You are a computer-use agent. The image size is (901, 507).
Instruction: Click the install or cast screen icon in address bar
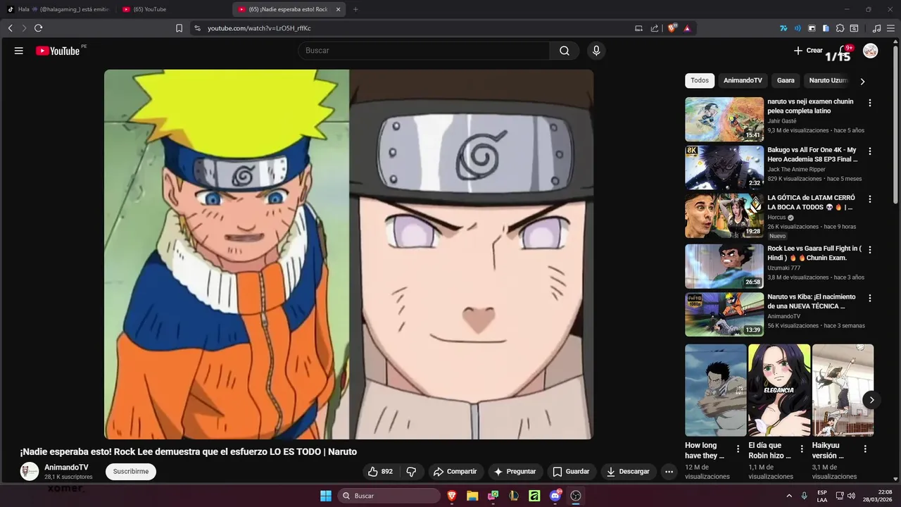point(638,28)
